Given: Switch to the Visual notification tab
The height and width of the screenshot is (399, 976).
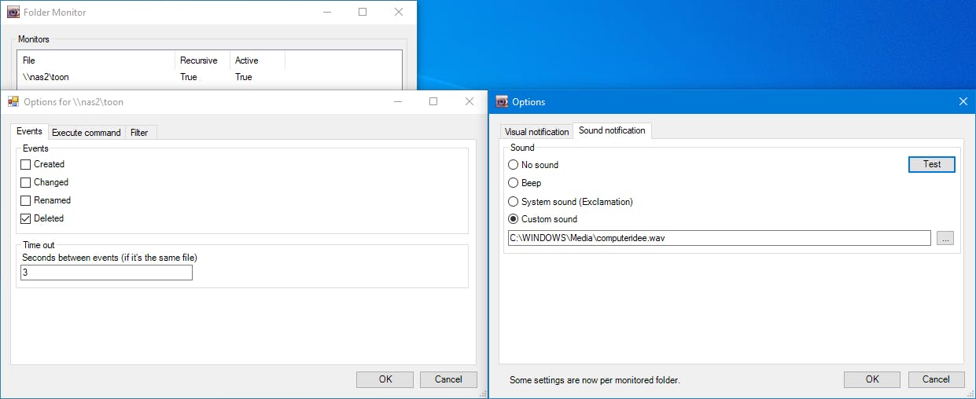Looking at the screenshot, I should tap(536, 132).
